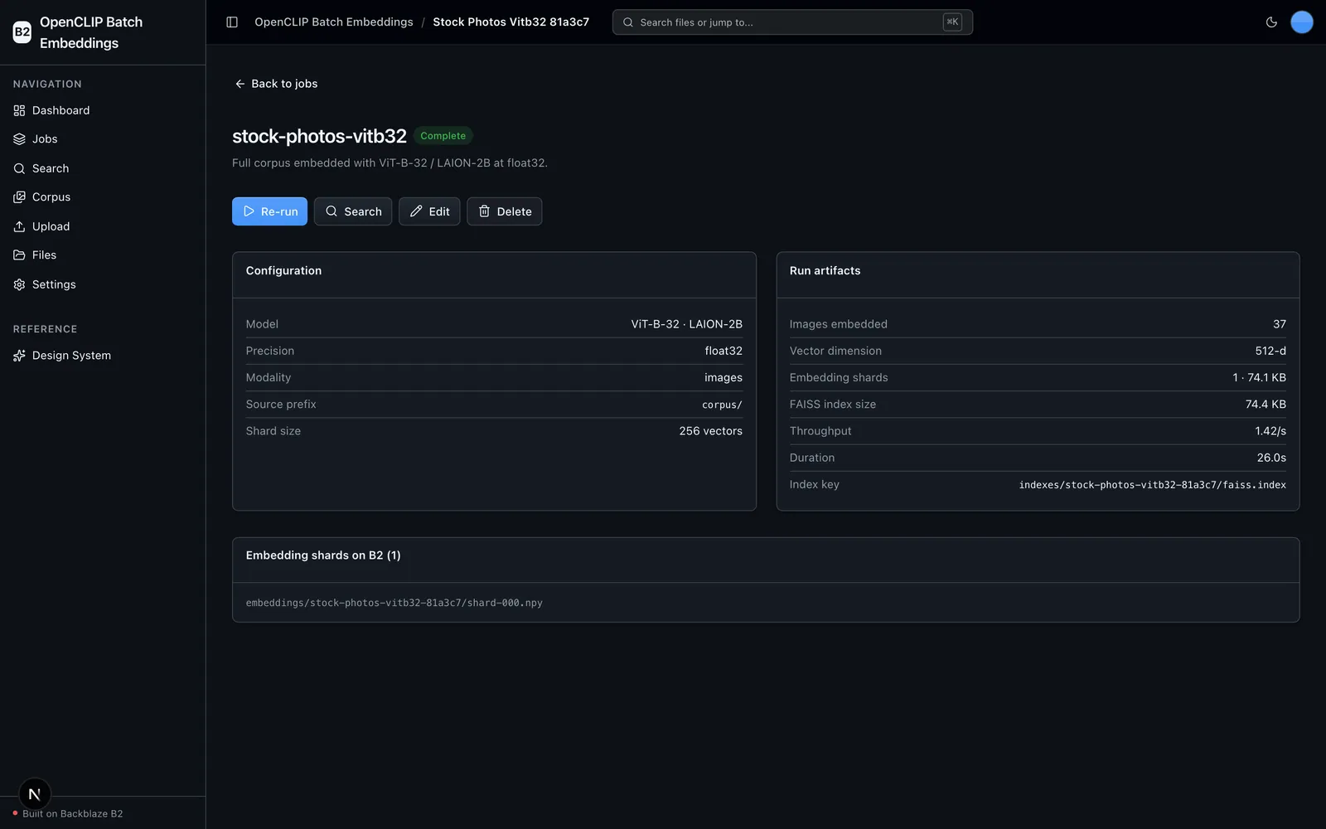Click Embedding shards on B2 (1) heading
This screenshot has width=1326, height=829.
323,555
